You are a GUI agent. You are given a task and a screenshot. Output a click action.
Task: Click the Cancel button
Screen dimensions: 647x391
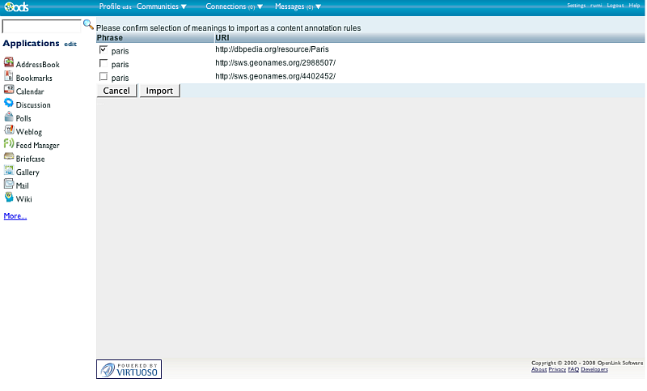tap(116, 91)
